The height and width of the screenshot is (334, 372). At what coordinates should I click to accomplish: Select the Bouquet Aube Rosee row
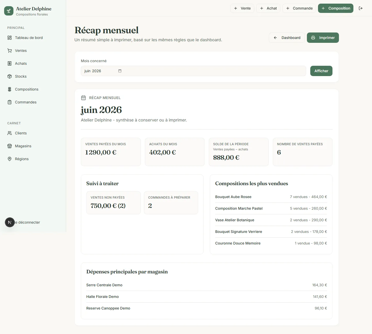coord(271,197)
